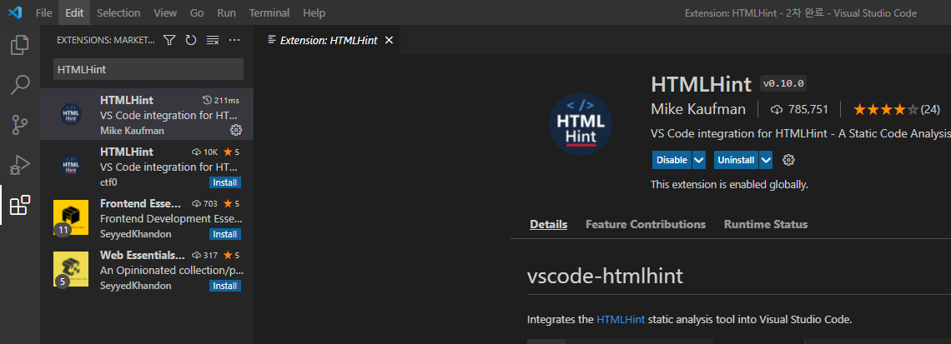Select the Frontend Essentials list item
951x344 pixels.
(x=147, y=217)
